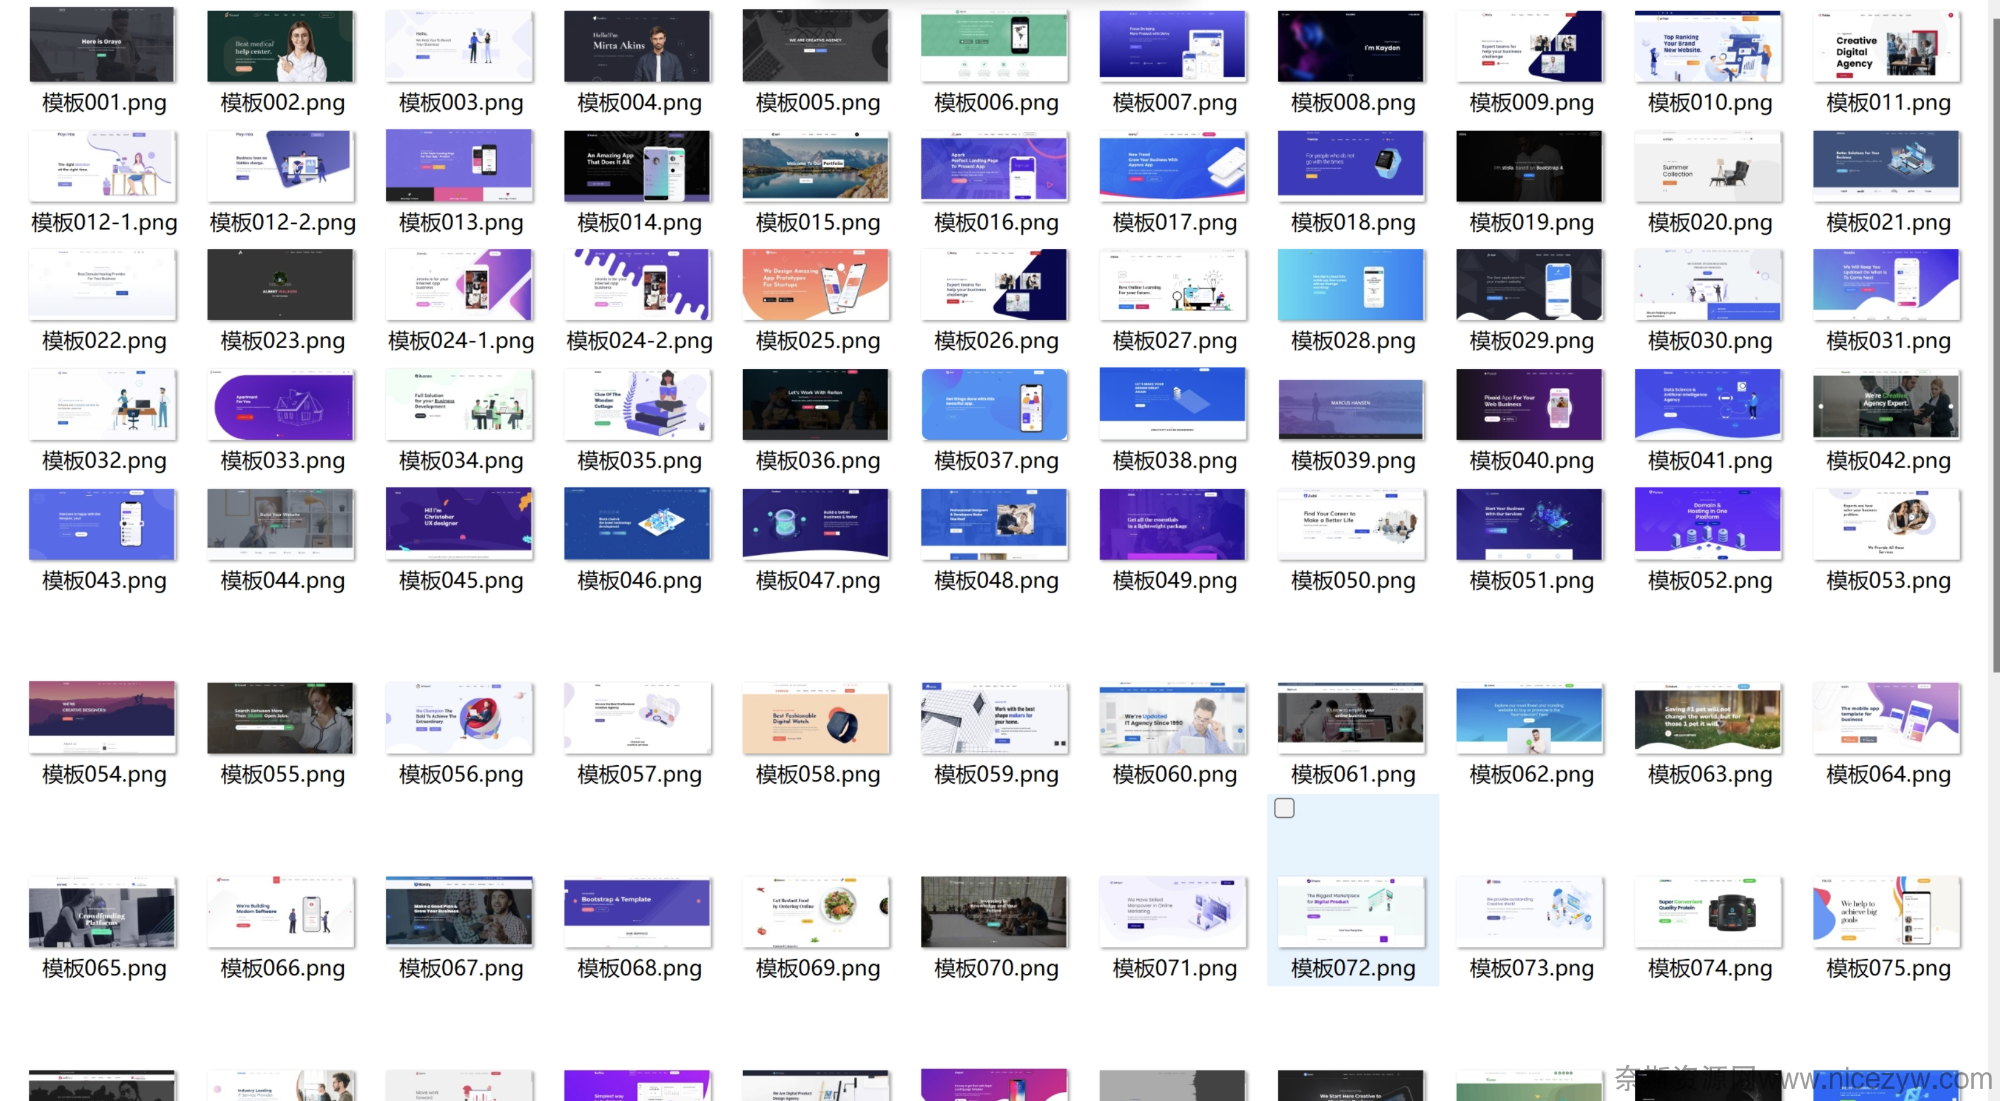Open the 模板011.png Creative Digital Agency thumbnail
This screenshot has height=1101, width=2000.
pos(1887,46)
